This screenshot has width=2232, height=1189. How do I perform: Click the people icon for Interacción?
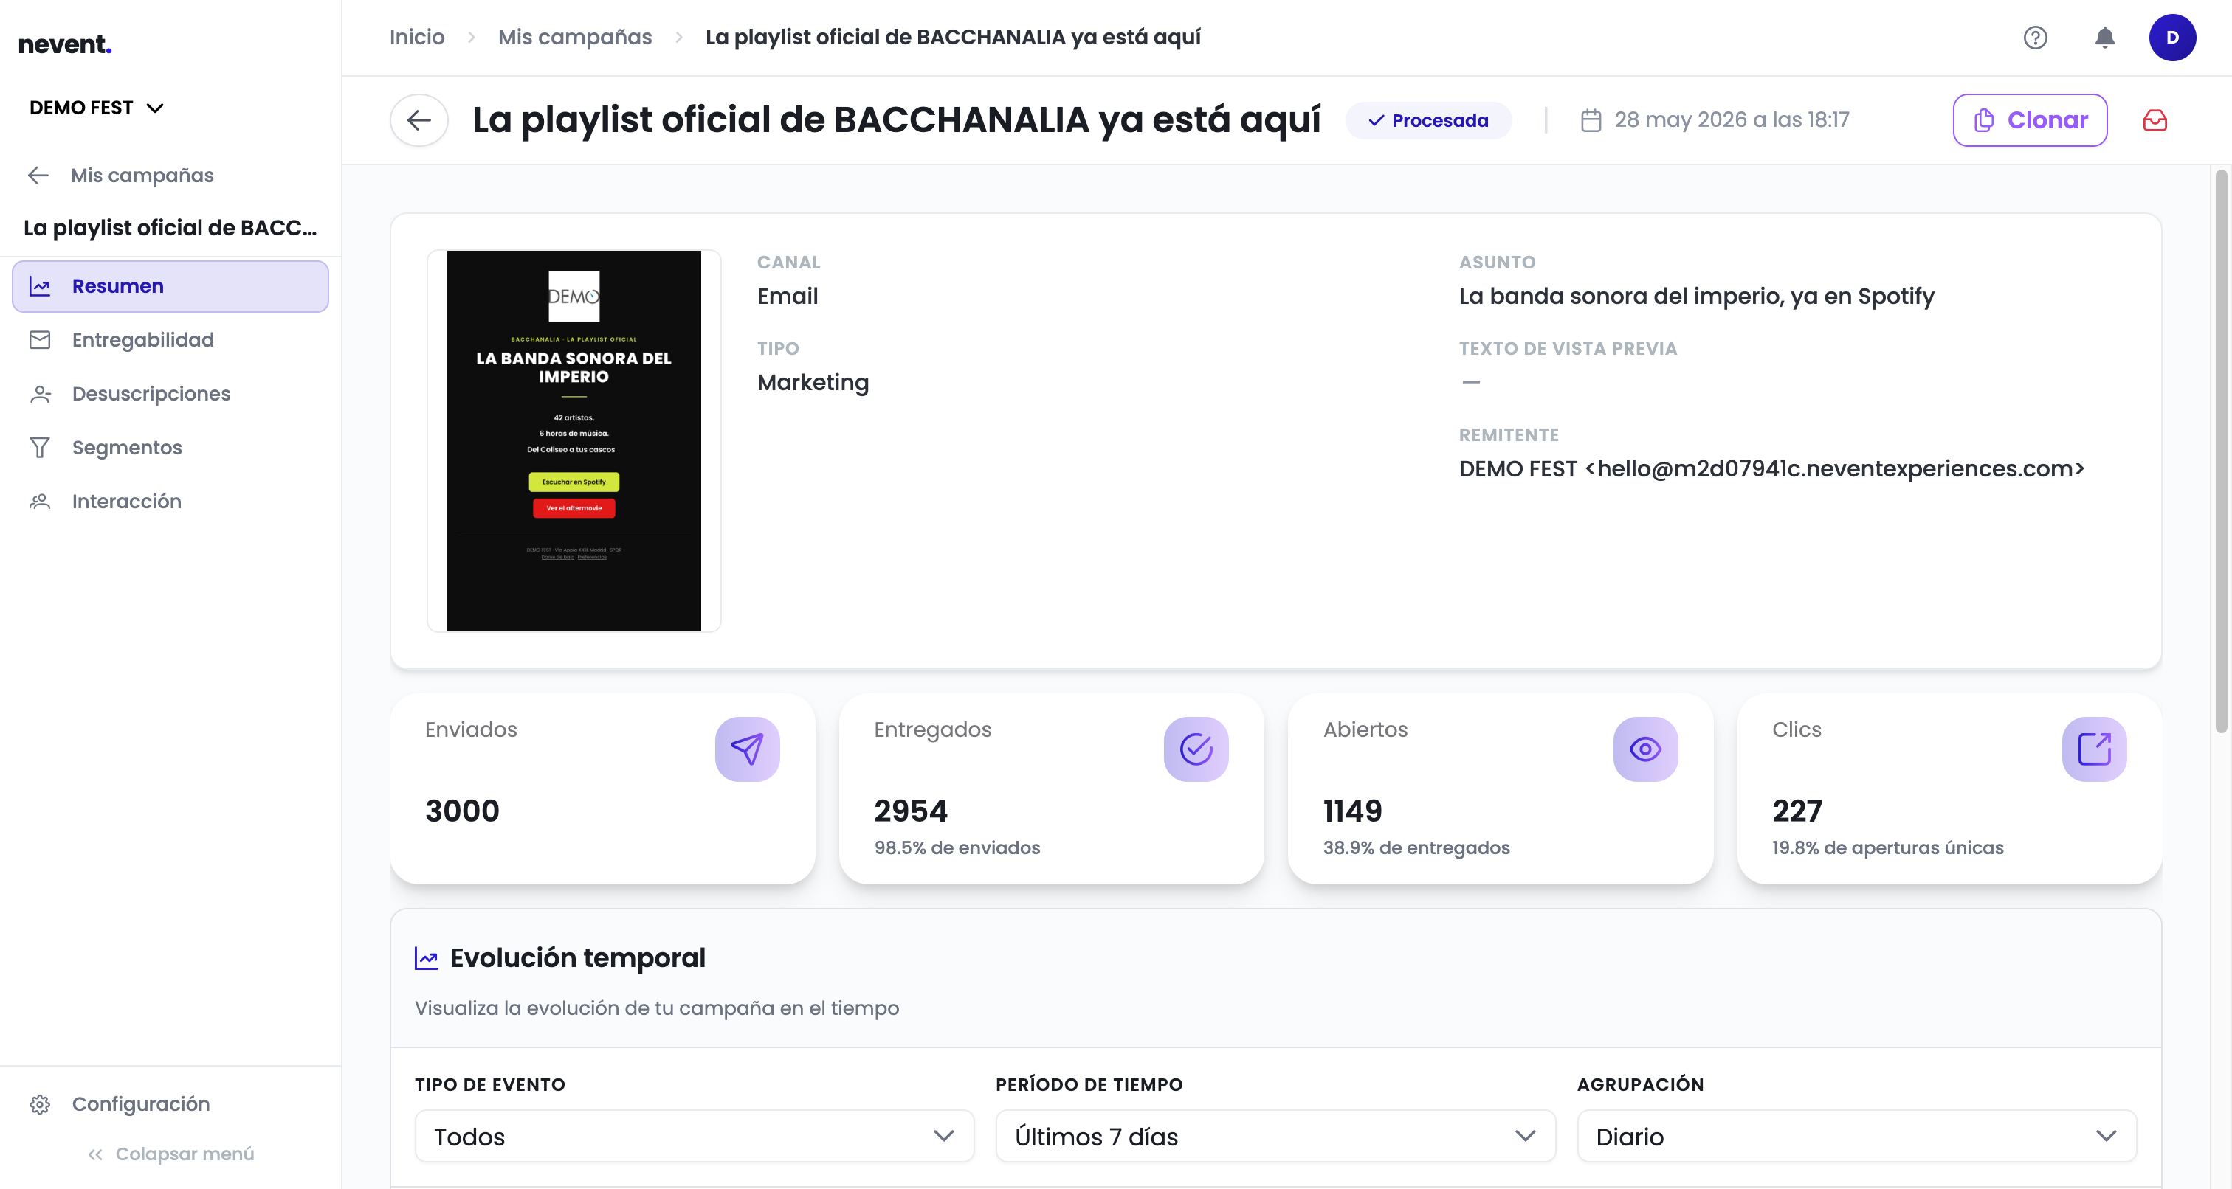(40, 502)
